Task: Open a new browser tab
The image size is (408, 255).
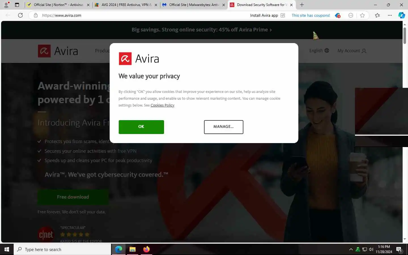Action: [x=302, y=5]
